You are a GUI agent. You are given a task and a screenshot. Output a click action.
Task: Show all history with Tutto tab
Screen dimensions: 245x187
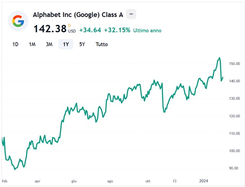[102, 44]
